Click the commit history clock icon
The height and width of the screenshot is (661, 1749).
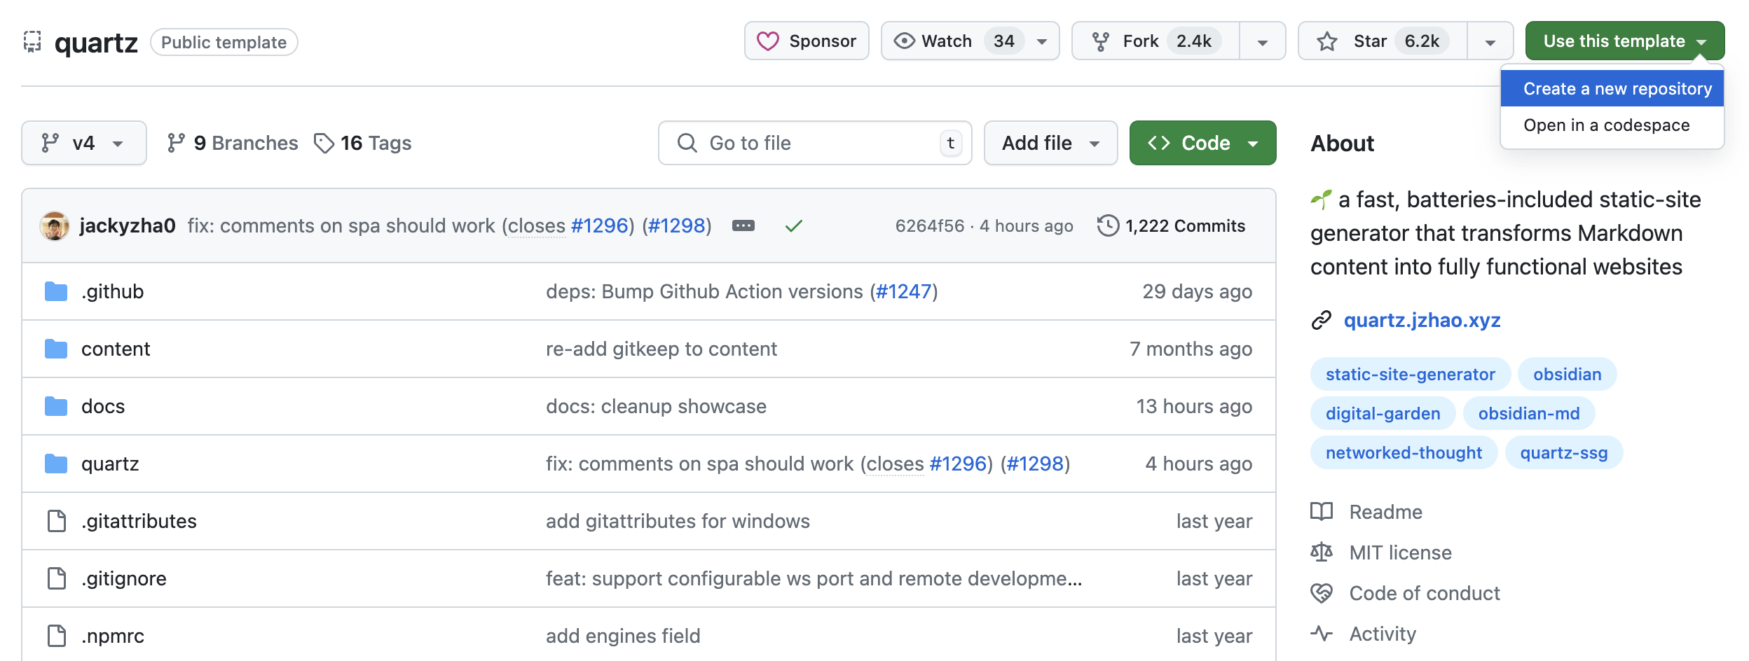click(1108, 225)
